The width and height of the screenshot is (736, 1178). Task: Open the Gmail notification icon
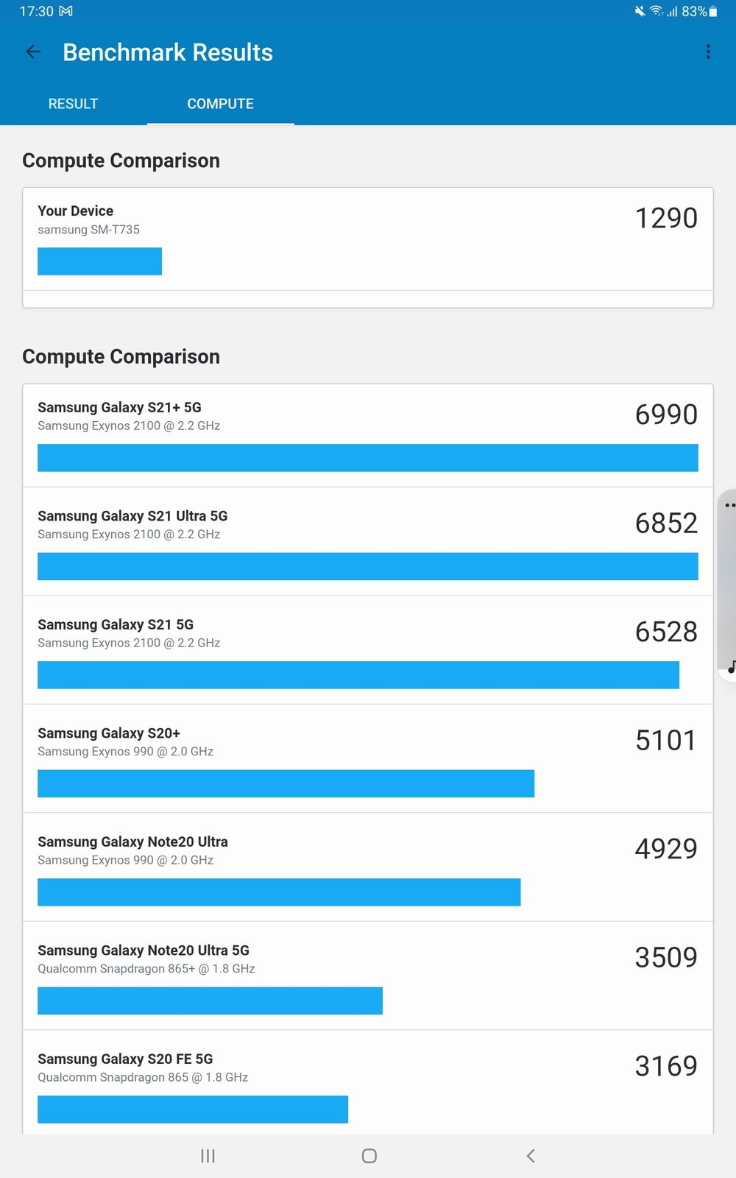[x=66, y=12]
